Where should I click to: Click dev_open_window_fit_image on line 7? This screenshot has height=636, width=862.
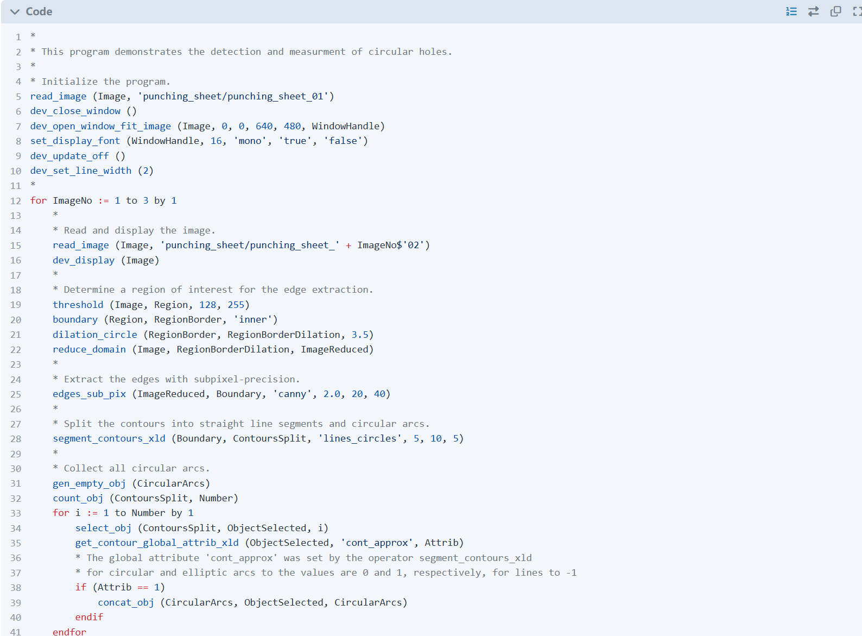(100, 126)
